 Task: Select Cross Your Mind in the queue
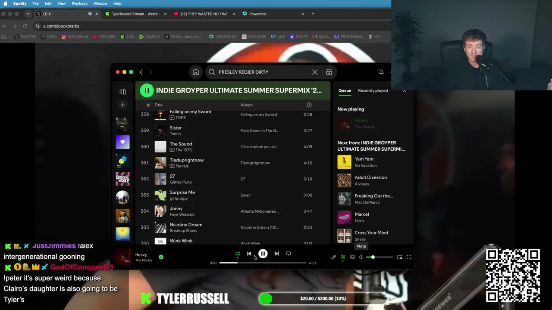point(373,236)
